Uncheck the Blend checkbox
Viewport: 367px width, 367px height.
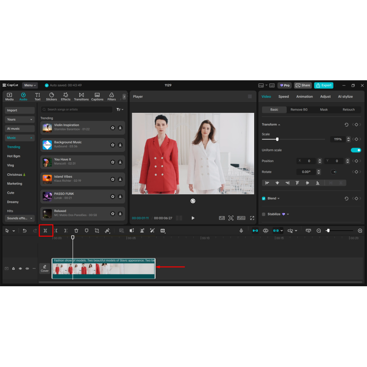tap(263, 199)
